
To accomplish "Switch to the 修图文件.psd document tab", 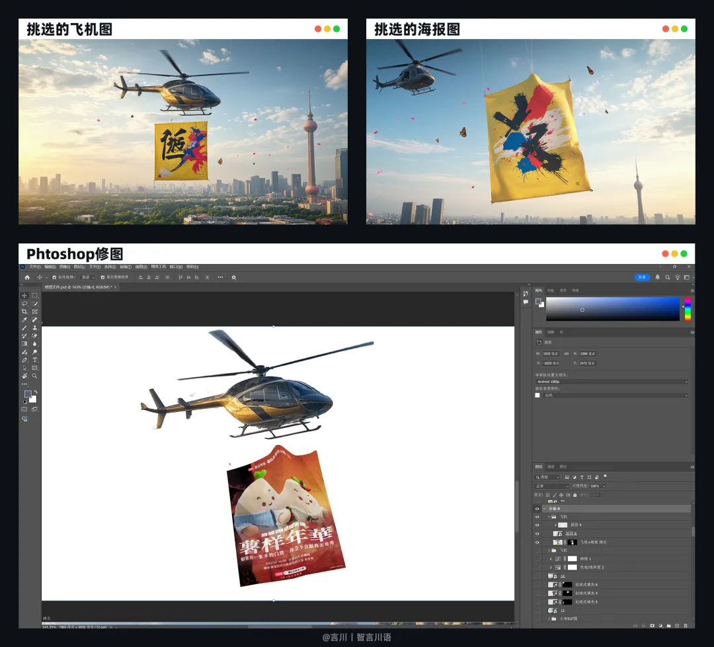I will click(x=78, y=287).
